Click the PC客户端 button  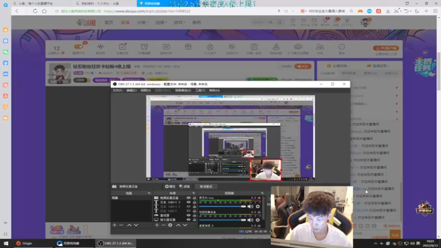pyautogui.click(x=386, y=48)
